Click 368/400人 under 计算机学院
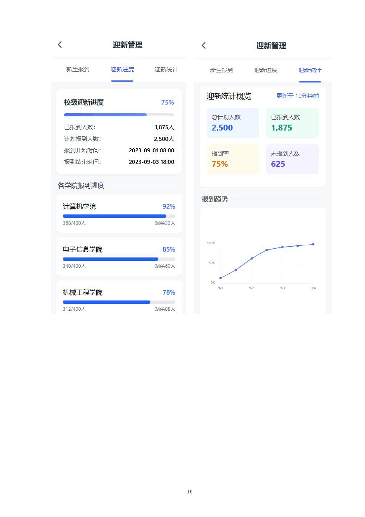This screenshot has width=365, height=517. click(74, 223)
